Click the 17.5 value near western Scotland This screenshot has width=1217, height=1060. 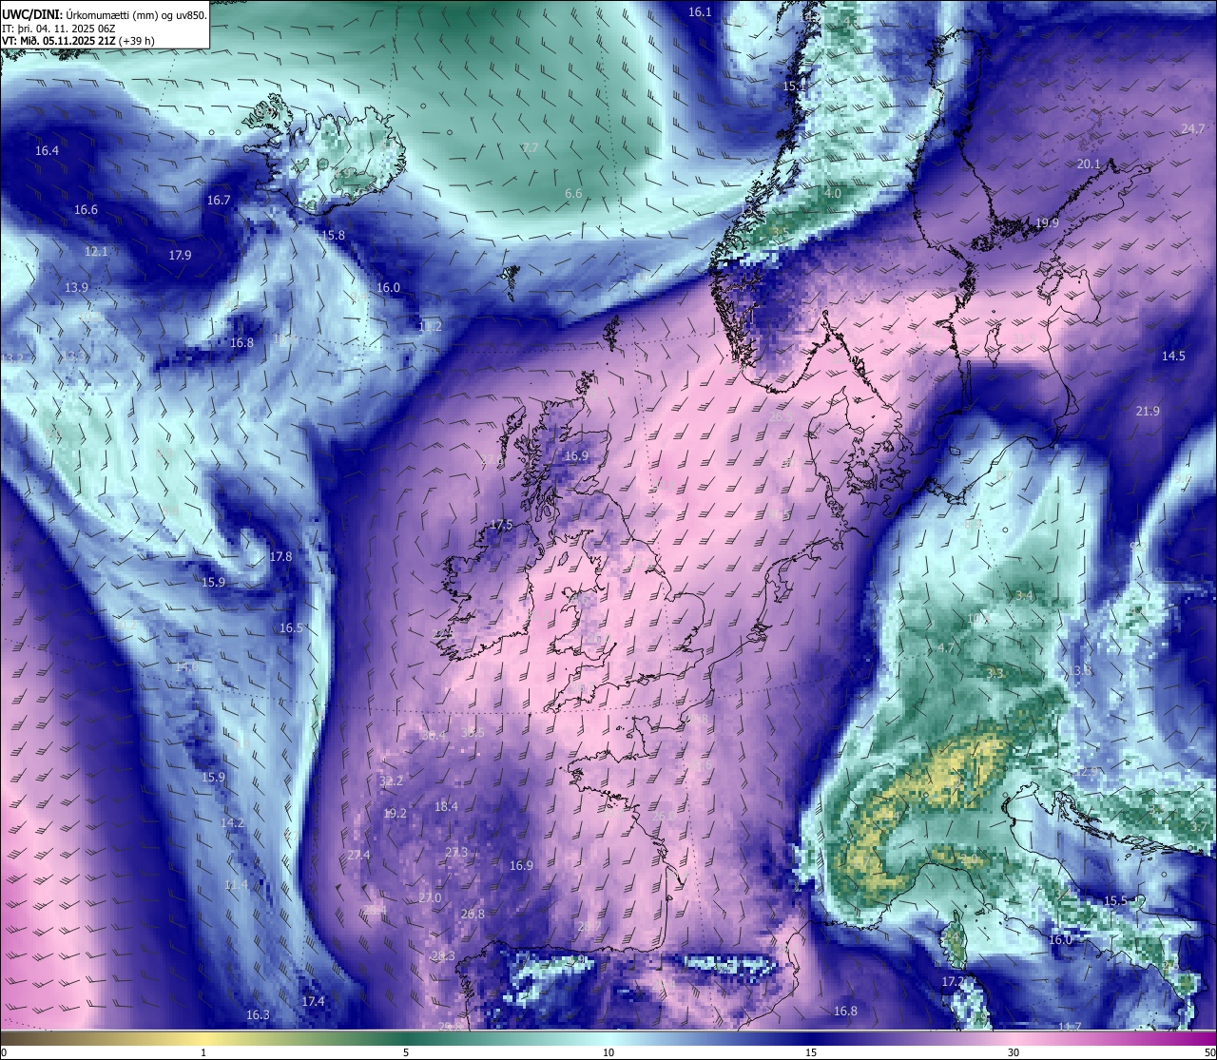(x=501, y=526)
